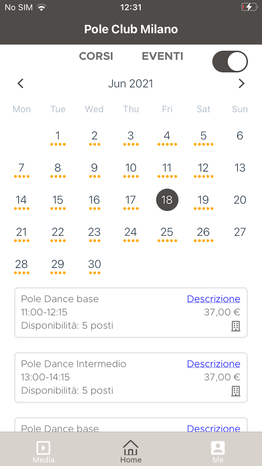Tap the selected date 18
Screen dimensions: 262x466
(167, 200)
